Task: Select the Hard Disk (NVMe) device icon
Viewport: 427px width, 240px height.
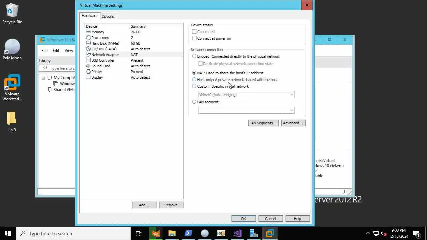Action: [88, 43]
